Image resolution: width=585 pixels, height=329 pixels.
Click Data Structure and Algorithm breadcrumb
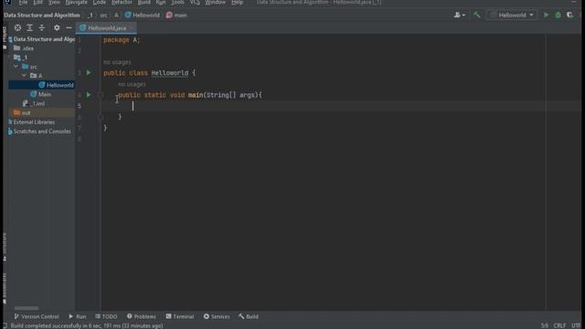(42, 16)
